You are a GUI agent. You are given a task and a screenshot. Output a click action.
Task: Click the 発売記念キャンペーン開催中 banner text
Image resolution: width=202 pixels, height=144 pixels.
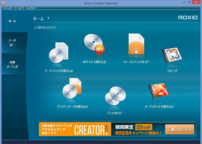[138, 133]
